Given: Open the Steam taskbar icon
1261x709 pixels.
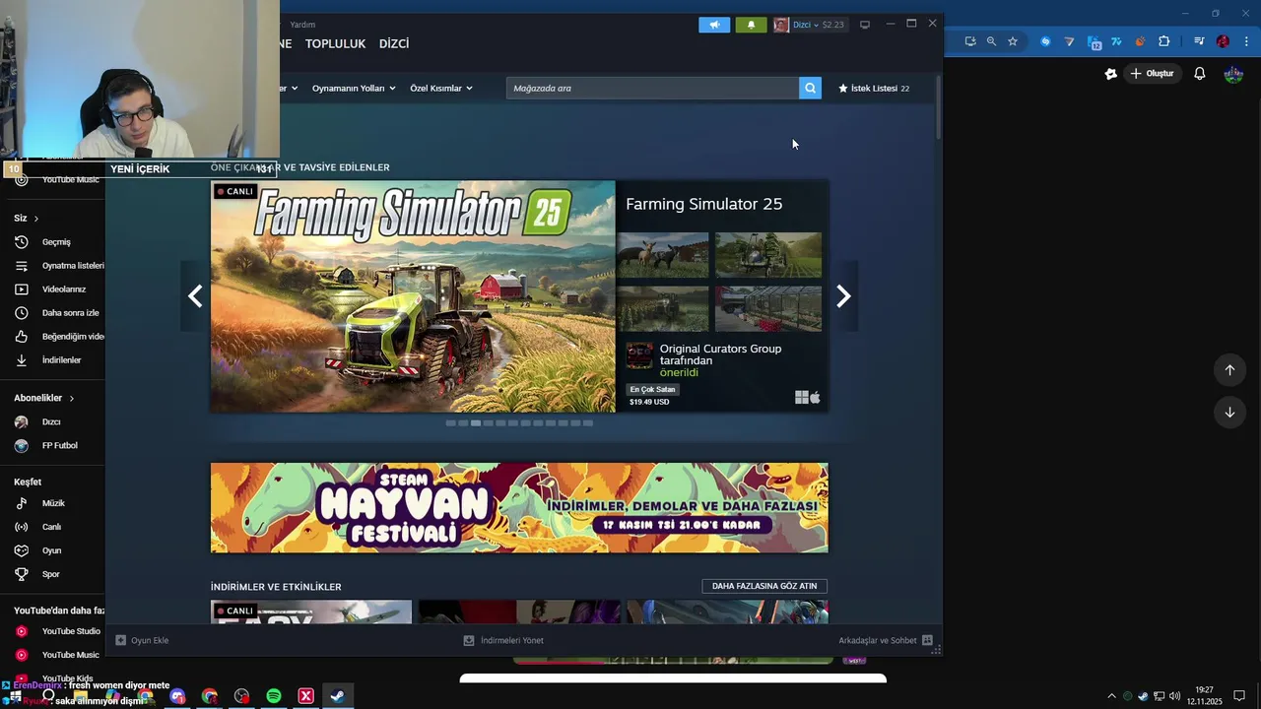Looking at the screenshot, I should click(337, 696).
